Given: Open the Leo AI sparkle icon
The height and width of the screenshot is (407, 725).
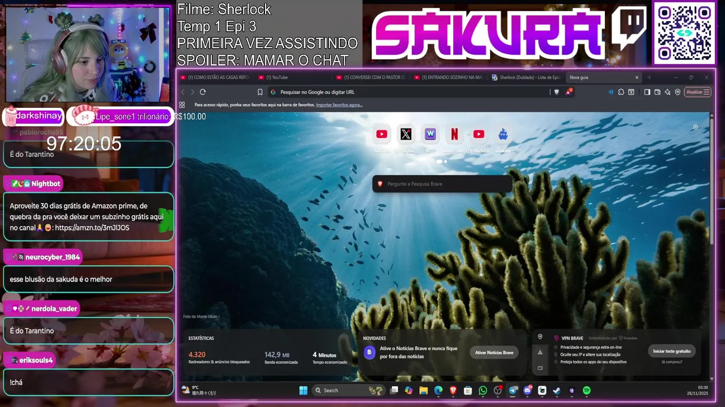Looking at the screenshot, I should (667, 92).
